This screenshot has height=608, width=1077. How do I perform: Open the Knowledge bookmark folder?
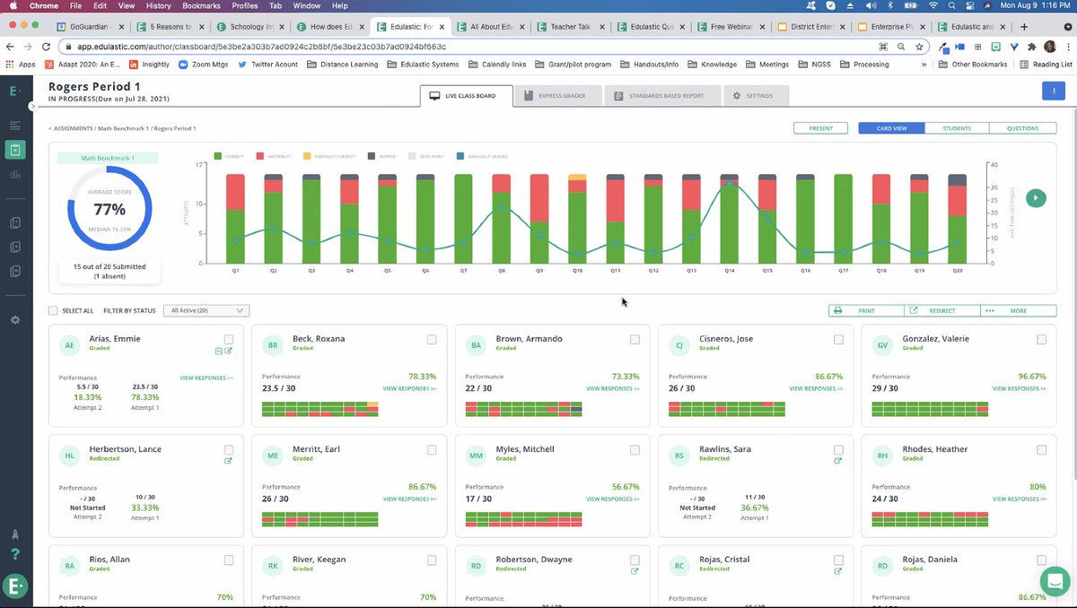[712, 65]
